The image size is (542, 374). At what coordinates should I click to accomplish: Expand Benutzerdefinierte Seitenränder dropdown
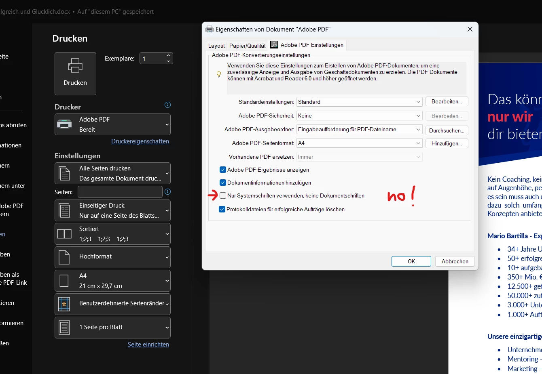tap(112, 304)
